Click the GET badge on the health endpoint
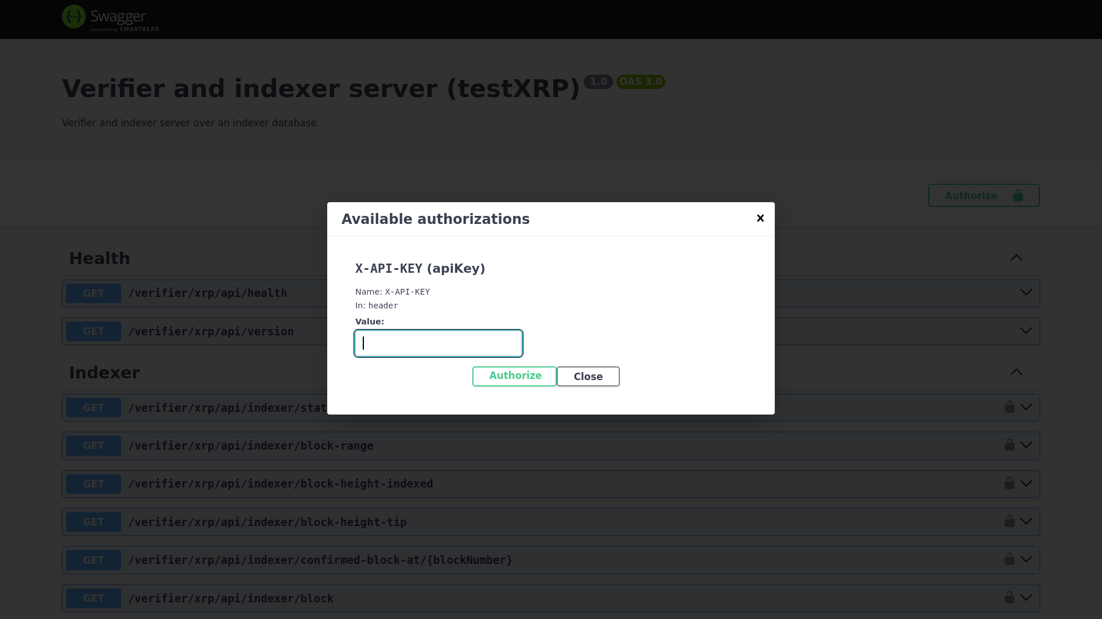This screenshot has width=1102, height=619. click(x=92, y=293)
